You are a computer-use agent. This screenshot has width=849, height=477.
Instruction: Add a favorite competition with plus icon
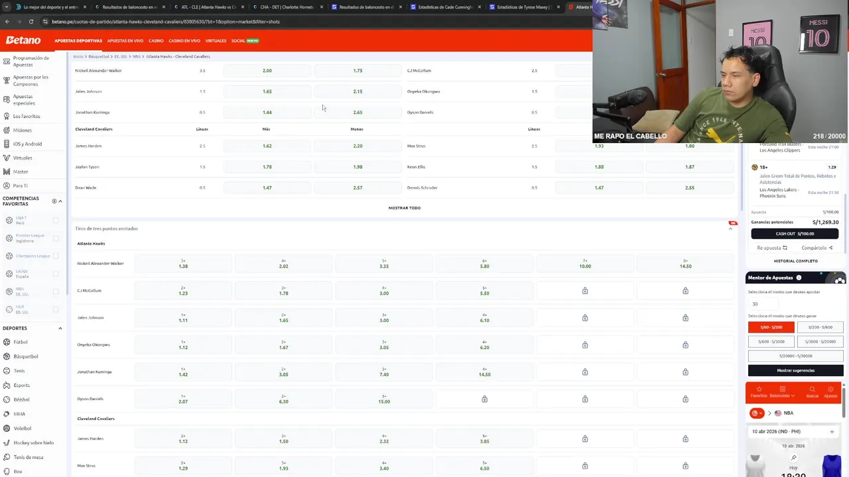point(54,201)
